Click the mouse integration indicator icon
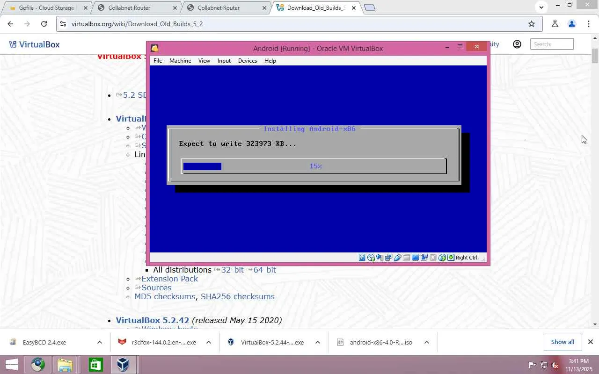 (x=442, y=258)
